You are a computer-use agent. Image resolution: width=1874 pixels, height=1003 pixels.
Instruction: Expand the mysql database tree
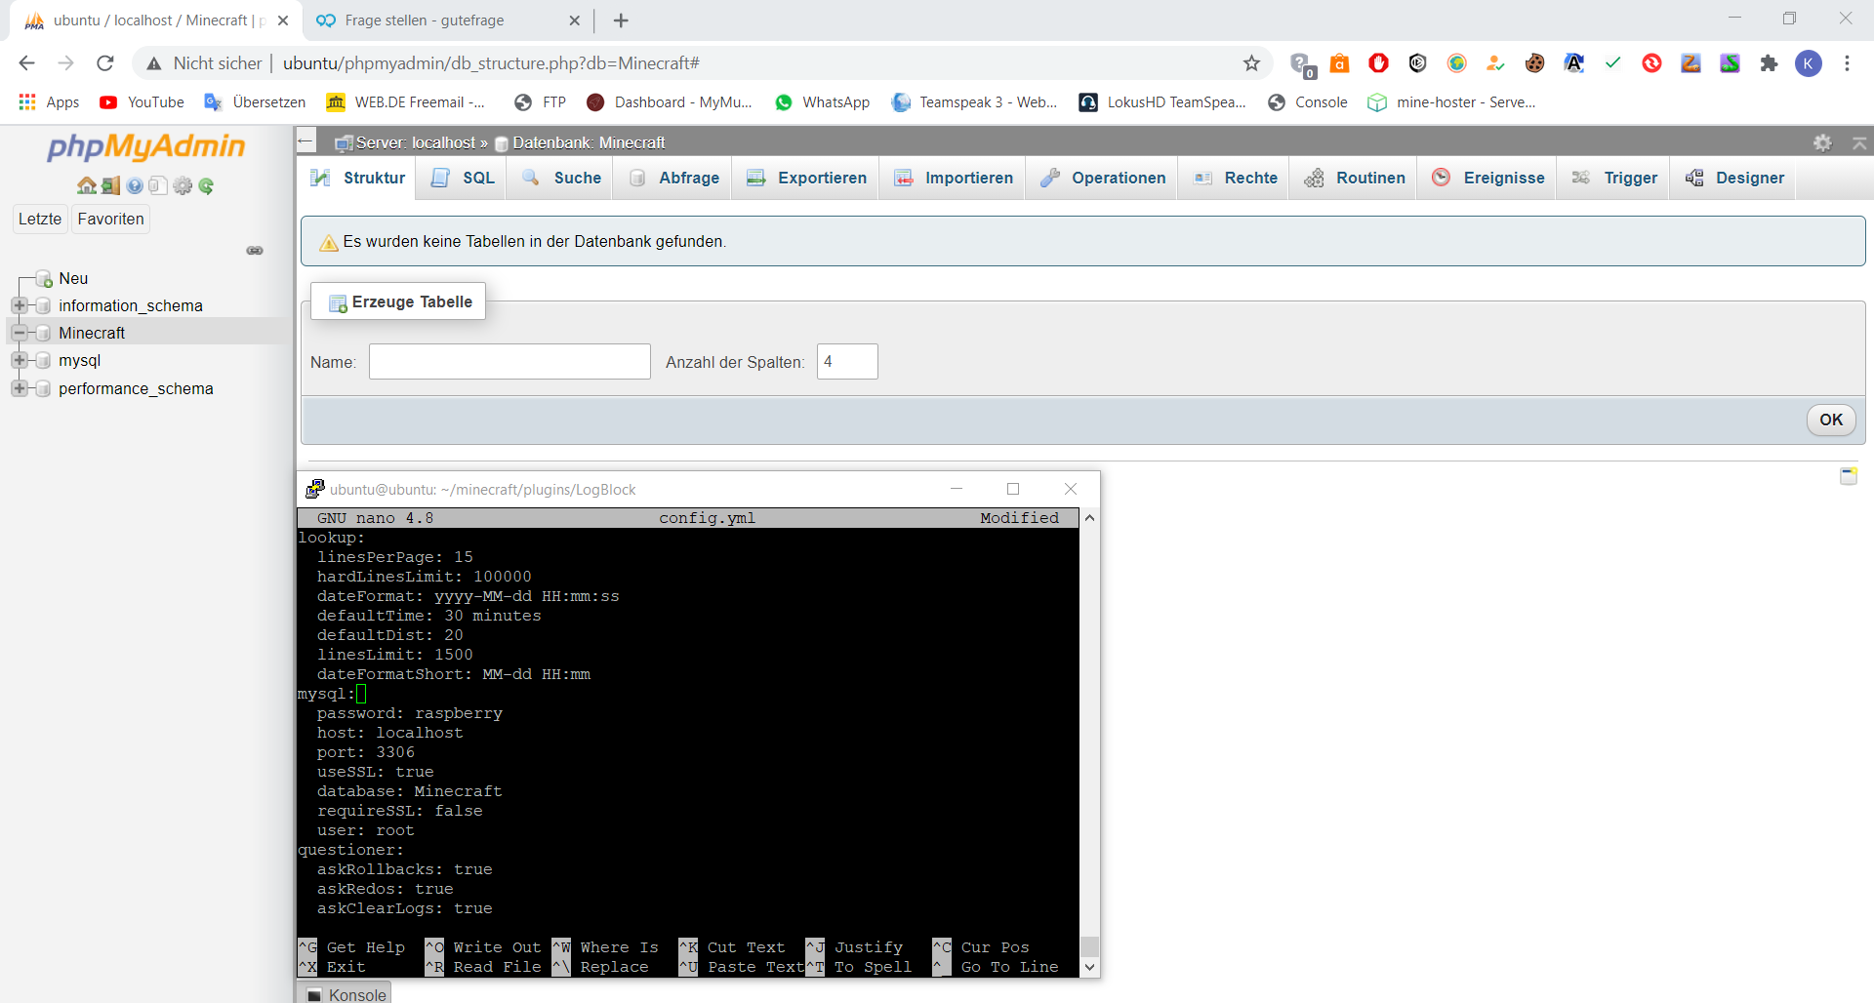[x=20, y=360]
